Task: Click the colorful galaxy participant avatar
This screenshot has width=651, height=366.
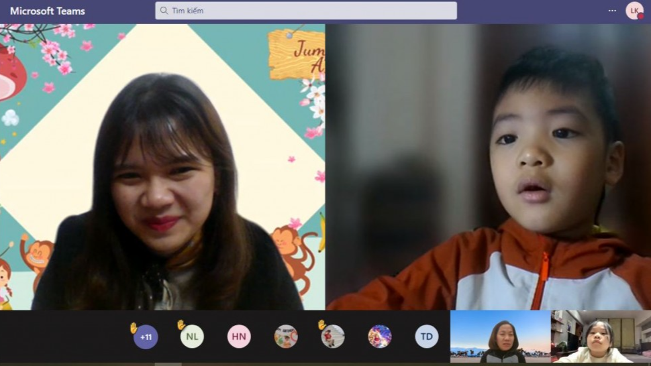Action: pyautogui.click(x=380, y=337)
